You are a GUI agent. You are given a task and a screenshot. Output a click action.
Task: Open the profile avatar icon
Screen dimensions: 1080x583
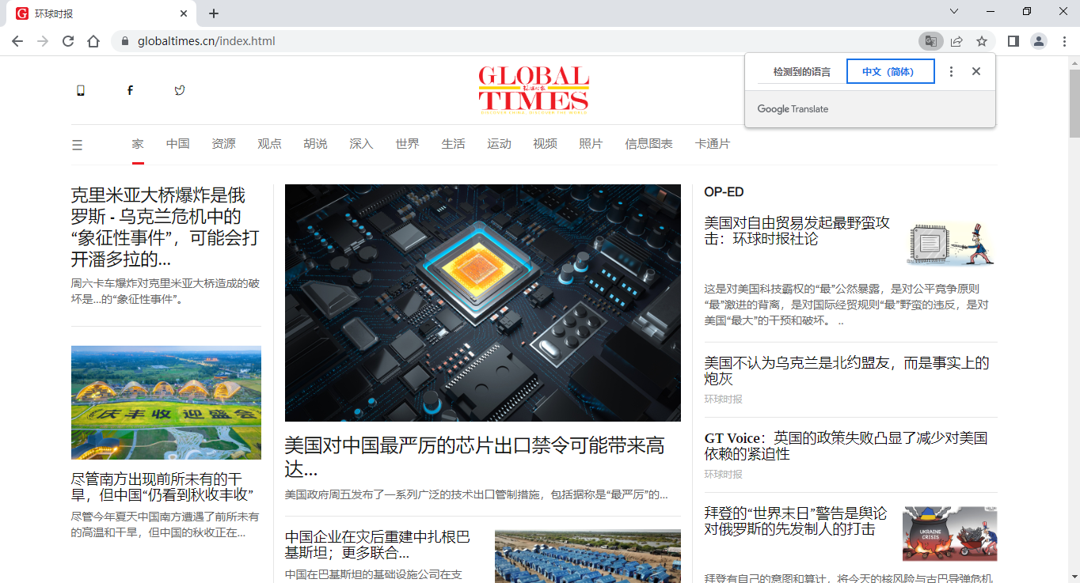click(1039, 41)
